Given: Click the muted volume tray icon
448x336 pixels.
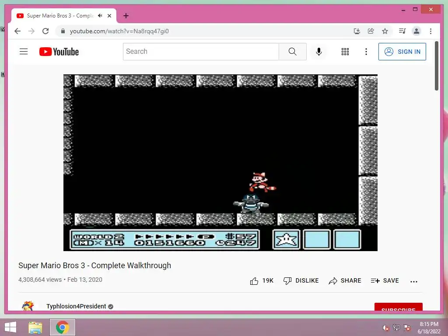Looking at the screenshot, I should (x=385, y=328).
